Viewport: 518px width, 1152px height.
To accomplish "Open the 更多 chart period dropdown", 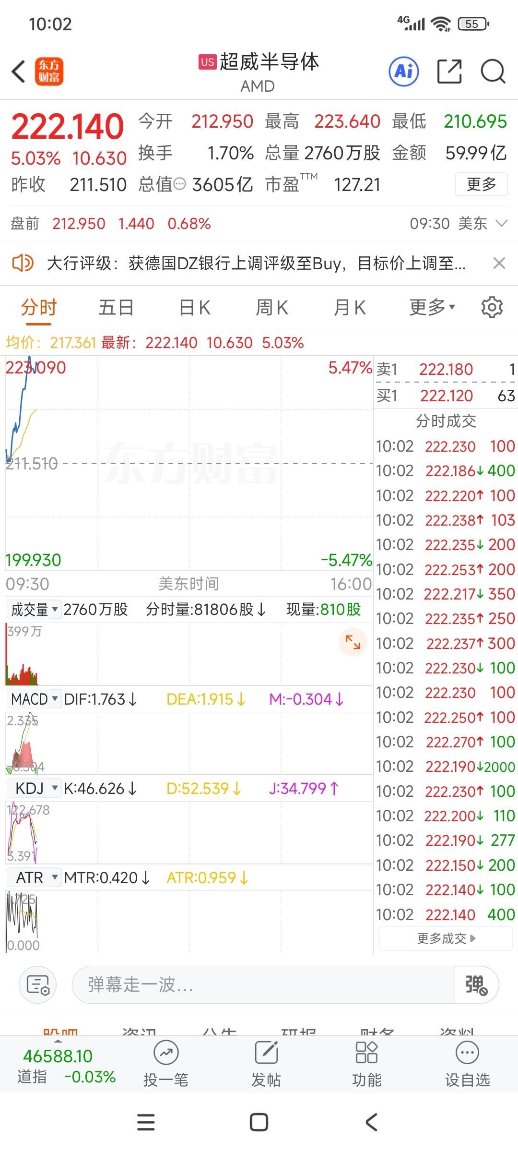I will pos(432,307).
